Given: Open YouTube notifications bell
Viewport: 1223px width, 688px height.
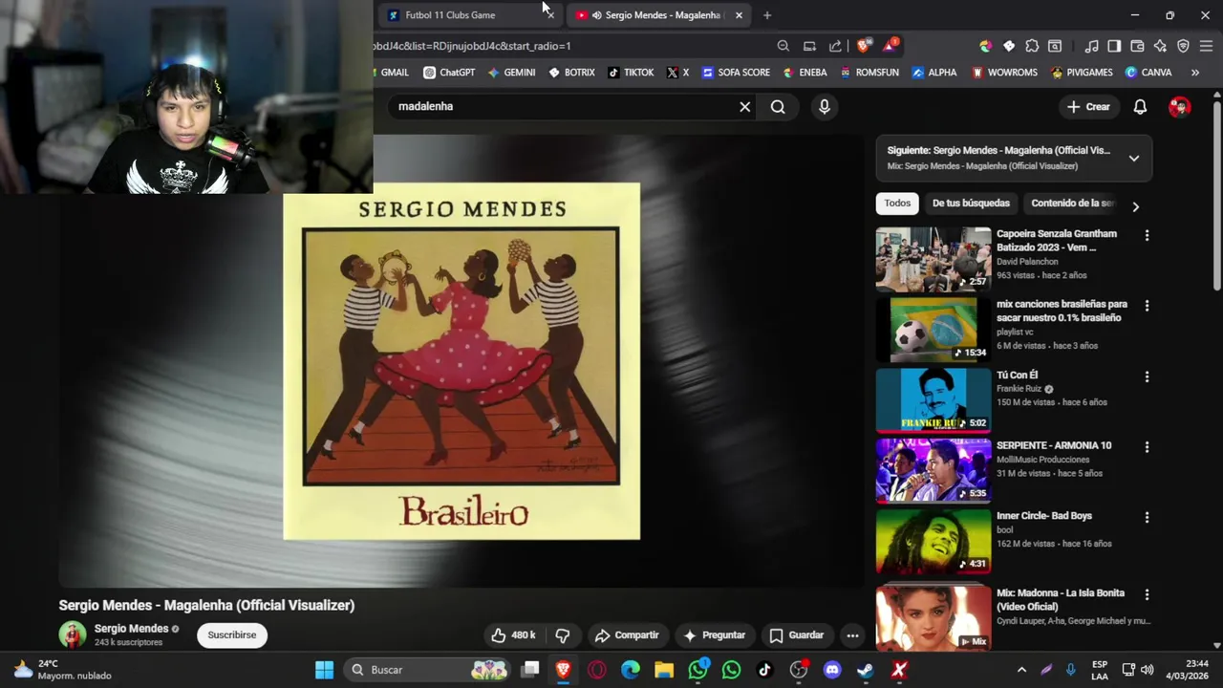Looking at the screenshot, I should click(x=1140, y=107).
